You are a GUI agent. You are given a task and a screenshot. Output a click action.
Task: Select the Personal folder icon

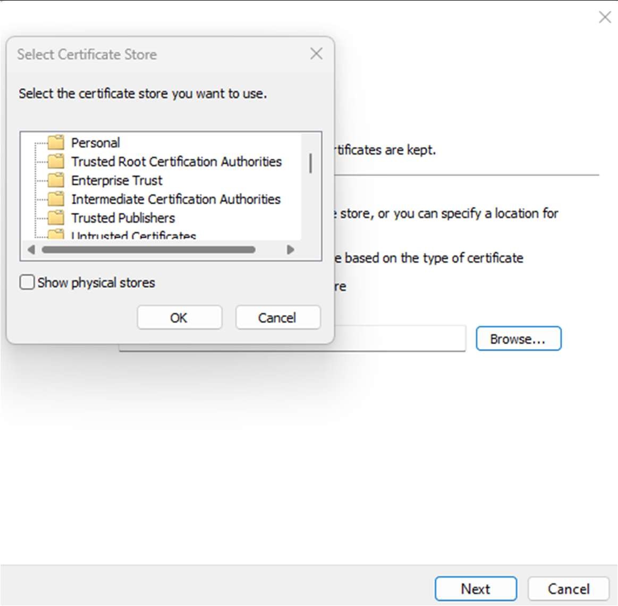point(56,143)
